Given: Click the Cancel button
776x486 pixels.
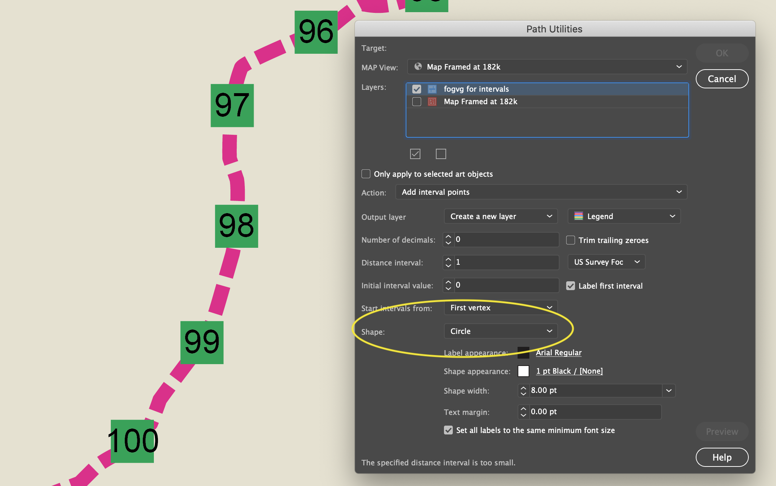Looking at the screenshot, I should [722, 79].
